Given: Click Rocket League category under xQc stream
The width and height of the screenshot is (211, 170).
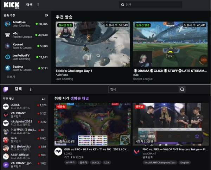Looking at the screenshot, I should (143, 79).
